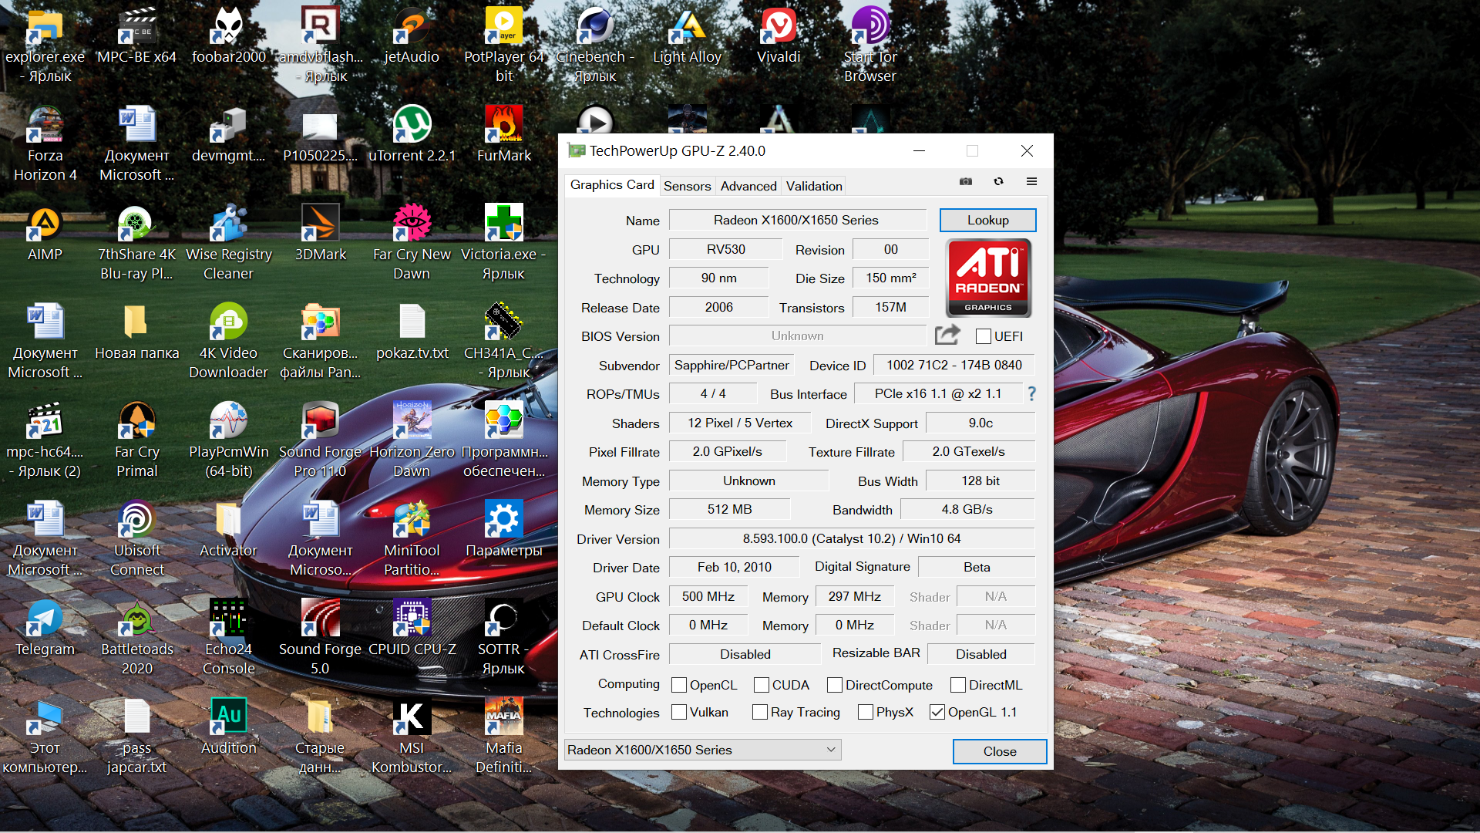Click the BIOS export share icon

click(x=947, y=335)
